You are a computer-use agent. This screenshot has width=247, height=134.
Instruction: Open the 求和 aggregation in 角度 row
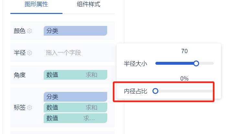coord(92,75)
